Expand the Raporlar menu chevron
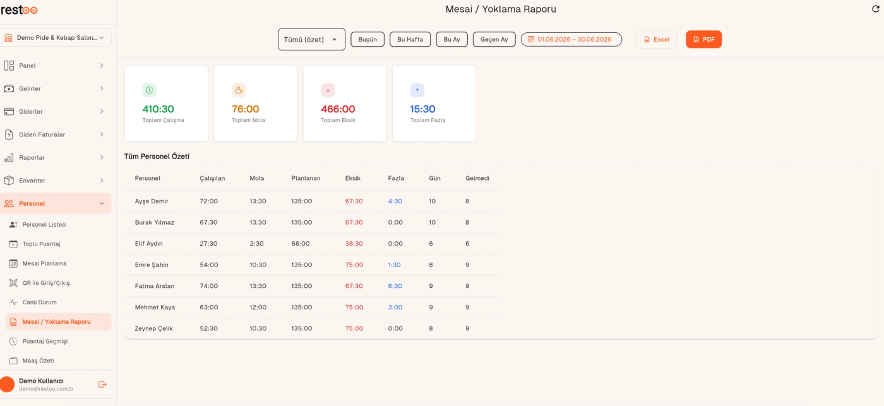 pyautogui.click(x=102, y=157)
